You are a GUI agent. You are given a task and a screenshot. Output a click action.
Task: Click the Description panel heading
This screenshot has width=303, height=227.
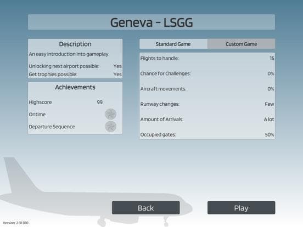click(75, 44)
